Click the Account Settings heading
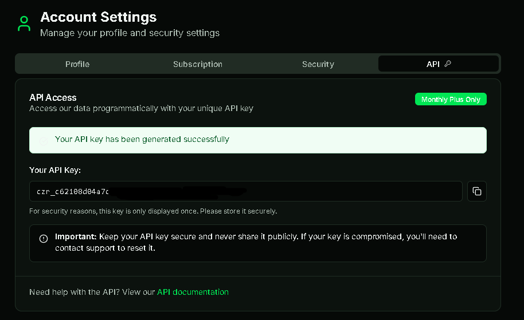This screenshot has height=320, width=524. click(98, 17)
